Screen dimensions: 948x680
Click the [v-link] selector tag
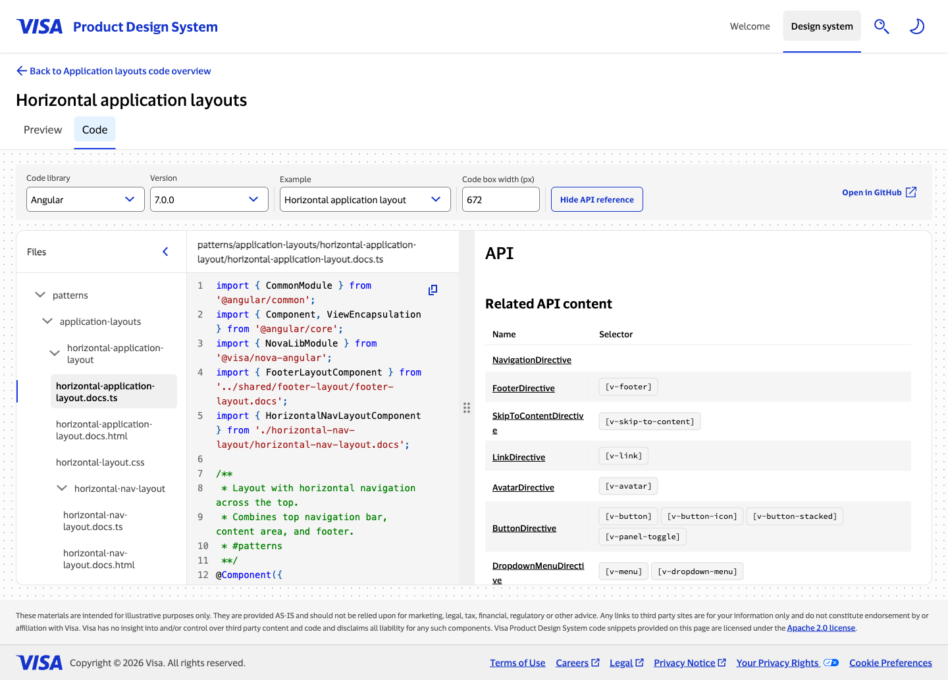tap(623, 456)
